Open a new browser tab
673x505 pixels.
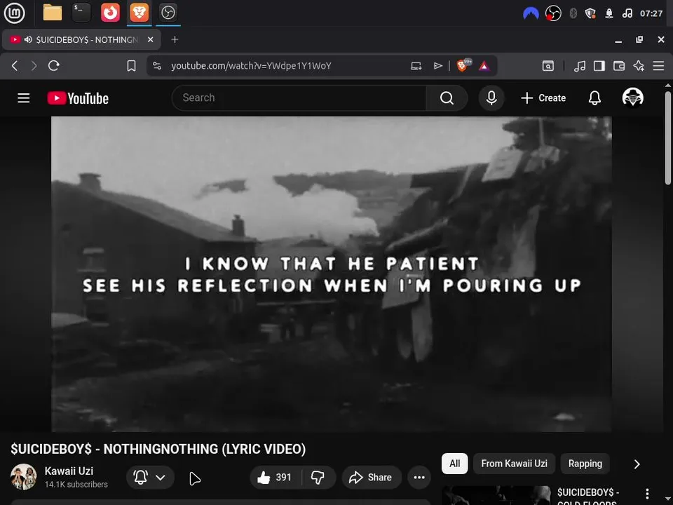[175, 39]
